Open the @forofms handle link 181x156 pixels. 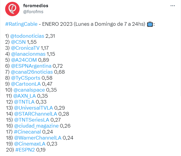pyautogui.click(x=33, y=12)
